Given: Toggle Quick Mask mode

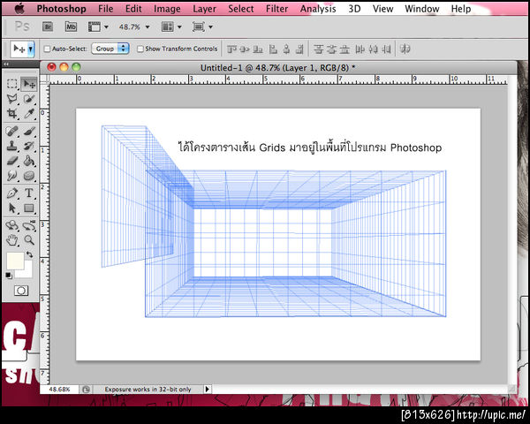Looking at the screenshot, I should click(x=21, y=291).
